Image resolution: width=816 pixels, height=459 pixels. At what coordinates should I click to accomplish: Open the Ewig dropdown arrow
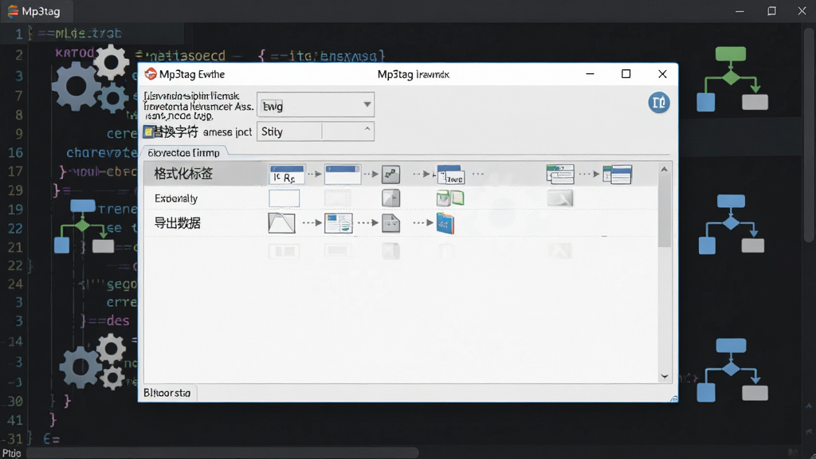[367, 104]
